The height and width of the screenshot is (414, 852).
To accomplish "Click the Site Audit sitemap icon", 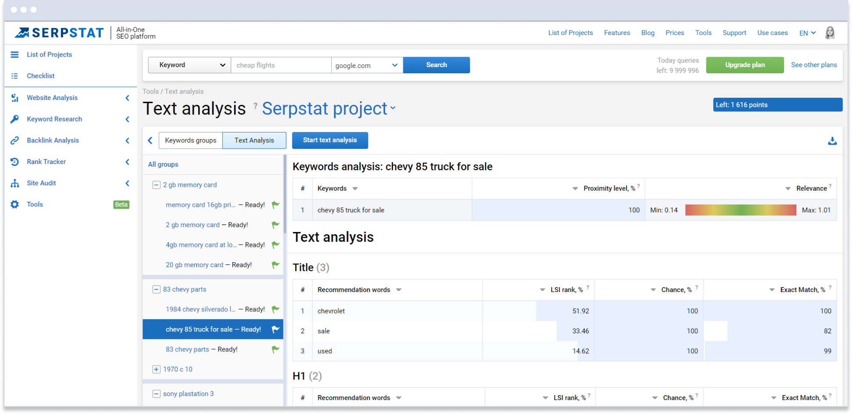I will pos(14,183).
